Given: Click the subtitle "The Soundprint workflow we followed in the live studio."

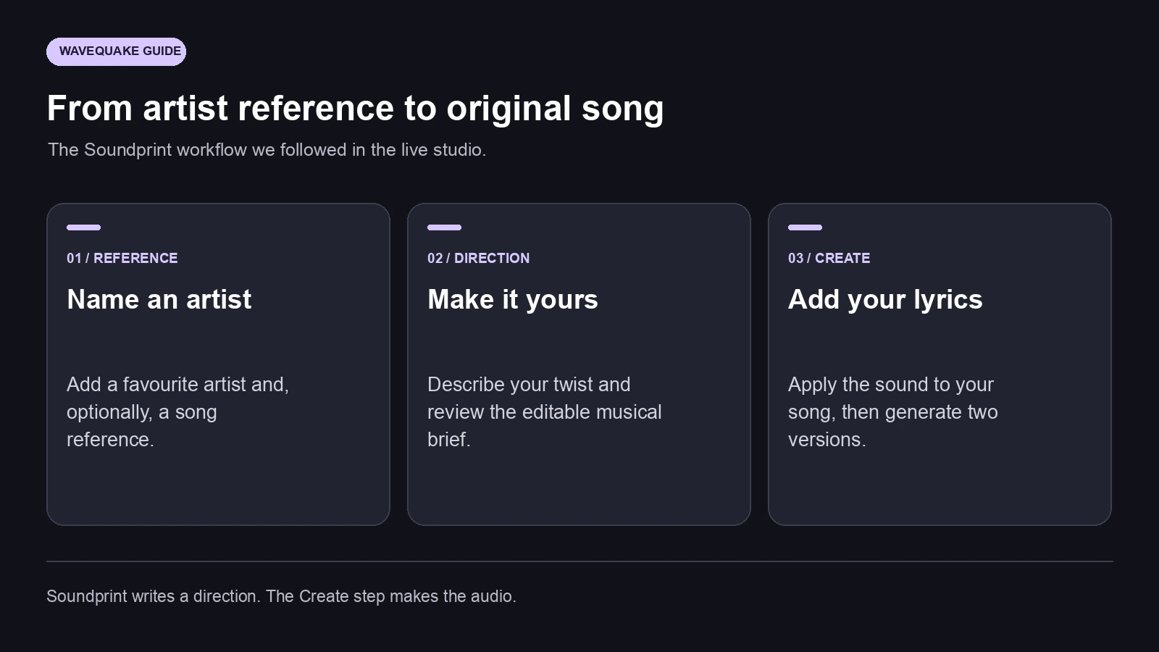Looking at the screenshot, I should click(267, 150).
